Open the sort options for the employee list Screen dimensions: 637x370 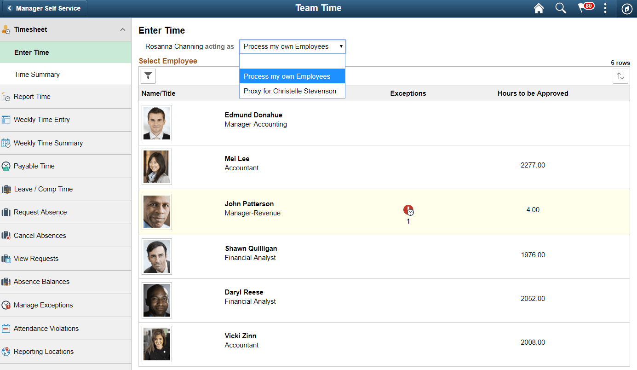(620, 75)
